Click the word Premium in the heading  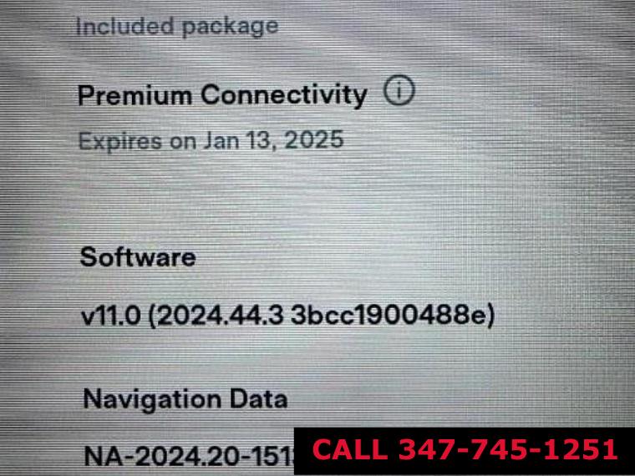tap(135, 95)
